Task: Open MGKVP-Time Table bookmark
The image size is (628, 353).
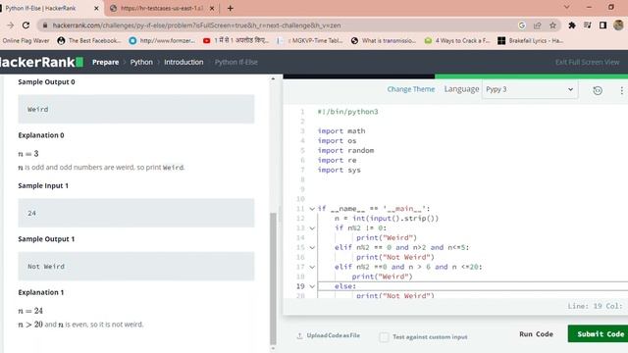Action: pyautogui.click(x=310, y=40)
